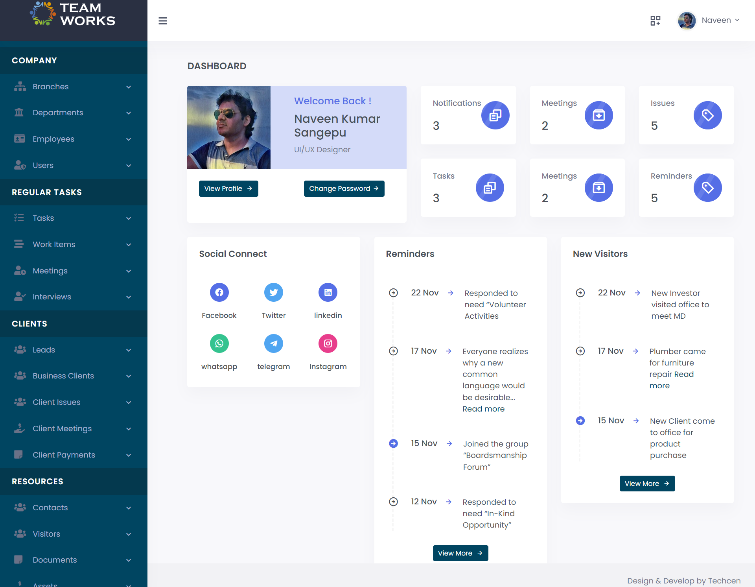Image resolution: width=755 pixels, height=587 pixels.
Task: Open the grid apps icon in header
Action: click(655, 20)
